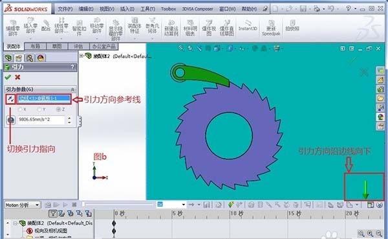
Task: Click the Save Animation icon in the motion toolbar
Action: pos(207,205)
